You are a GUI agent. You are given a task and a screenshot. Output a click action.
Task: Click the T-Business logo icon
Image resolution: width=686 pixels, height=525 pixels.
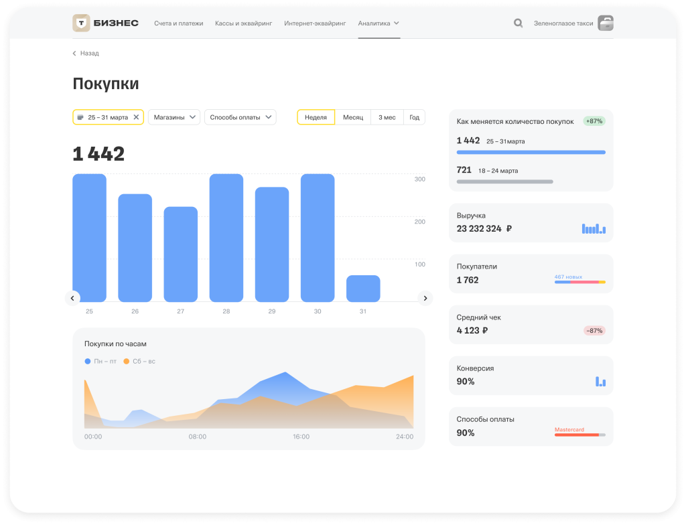(81, 23)
